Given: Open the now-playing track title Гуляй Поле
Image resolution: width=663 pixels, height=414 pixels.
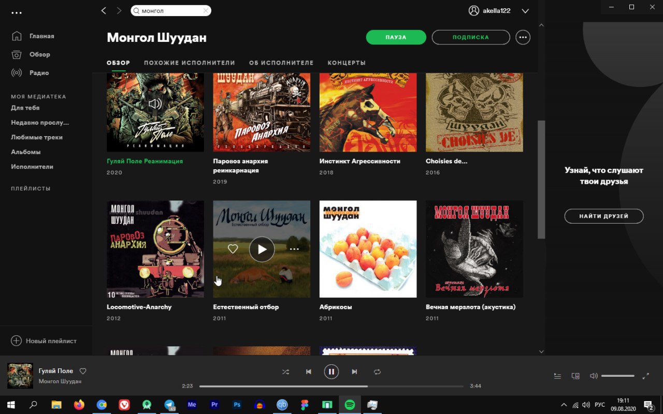Looking at the screenshot, I should point(56,371).
